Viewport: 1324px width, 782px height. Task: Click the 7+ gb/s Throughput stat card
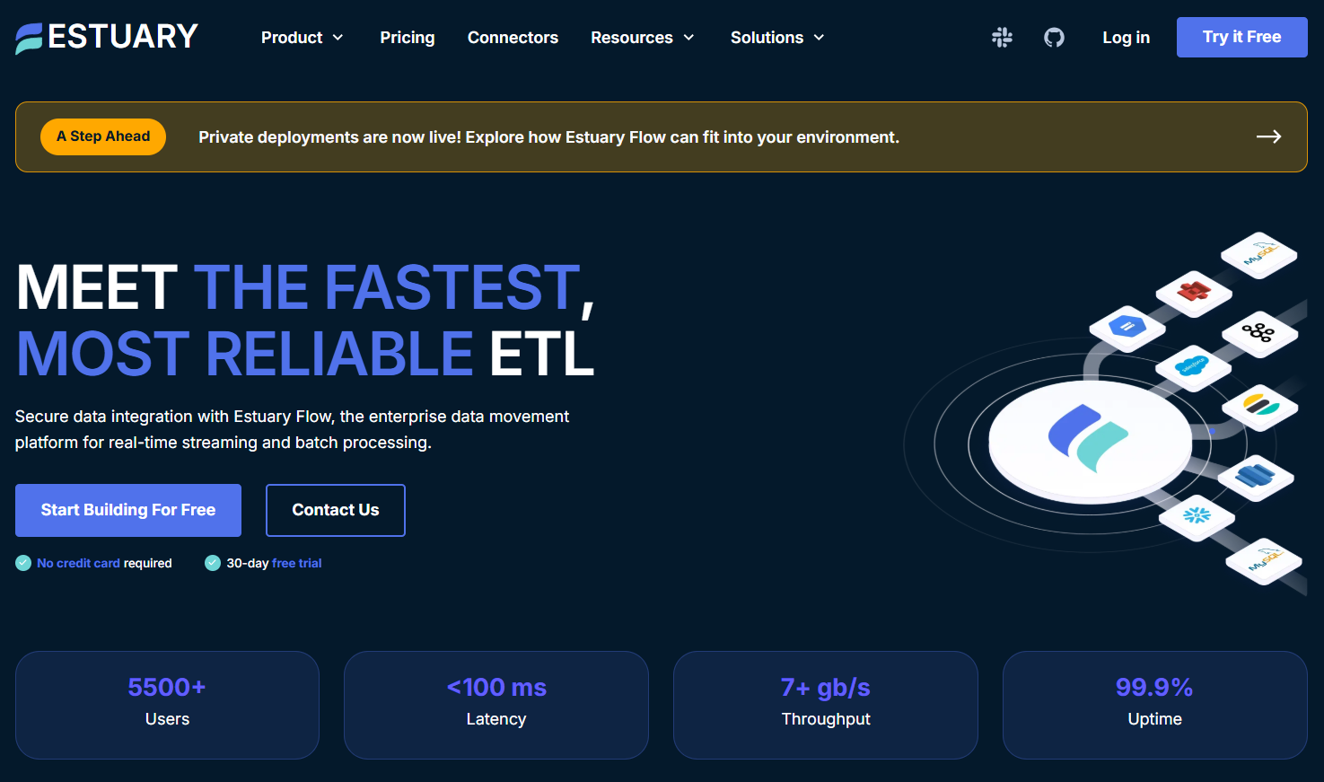click(826, 705)
